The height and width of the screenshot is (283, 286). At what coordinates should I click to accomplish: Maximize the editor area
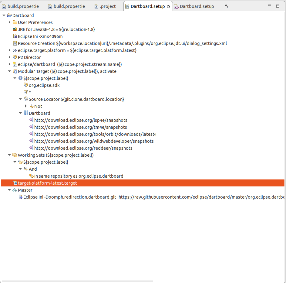(x=278, y=6)
